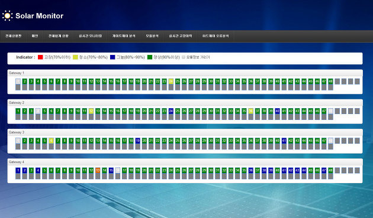373x218 pixels.
Task: Collapse the Gateway 1 panel header
Action: pos(185,73)
